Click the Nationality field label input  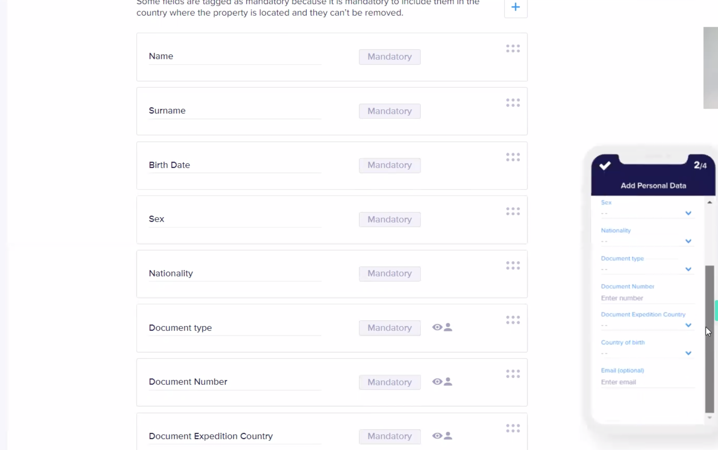click(235, 273)
